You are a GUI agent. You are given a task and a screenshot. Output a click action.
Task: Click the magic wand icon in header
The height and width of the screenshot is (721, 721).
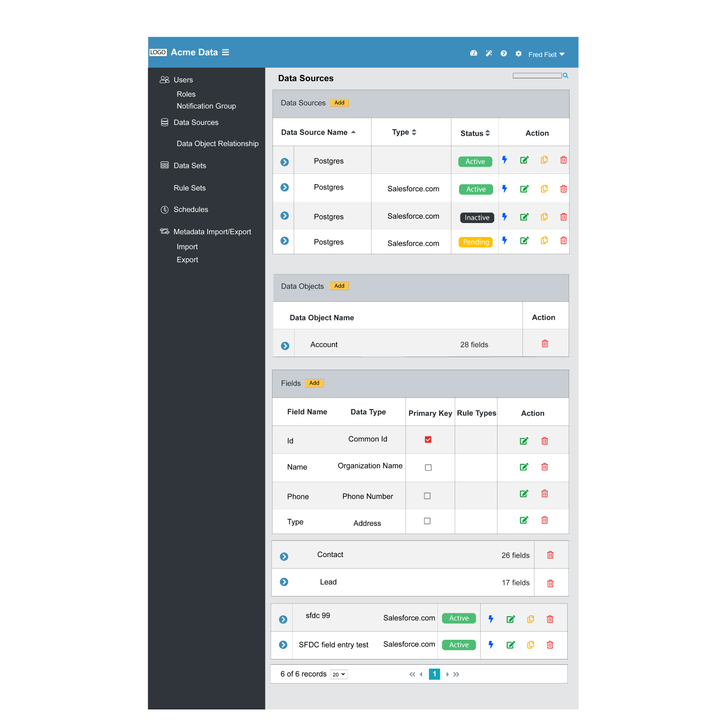489,53
